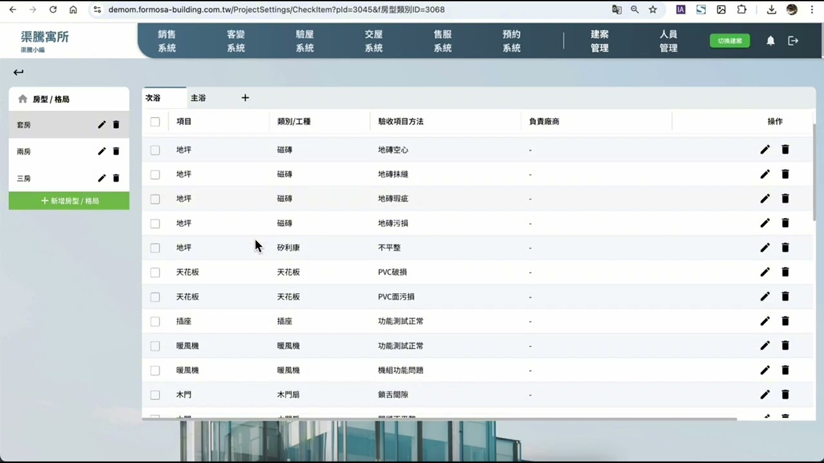Click the horizontal scrollbar under the table
The height and width of the screenshot is (463, 824).
[441, 419]
